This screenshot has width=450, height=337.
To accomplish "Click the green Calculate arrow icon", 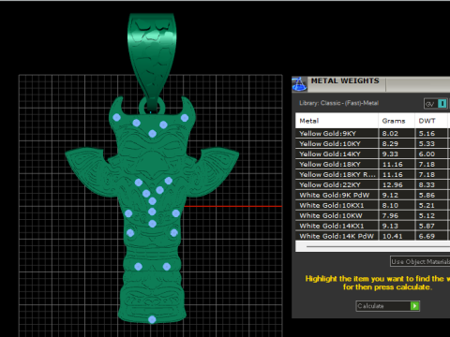I will pyautogui.click(x=414, y=306).
